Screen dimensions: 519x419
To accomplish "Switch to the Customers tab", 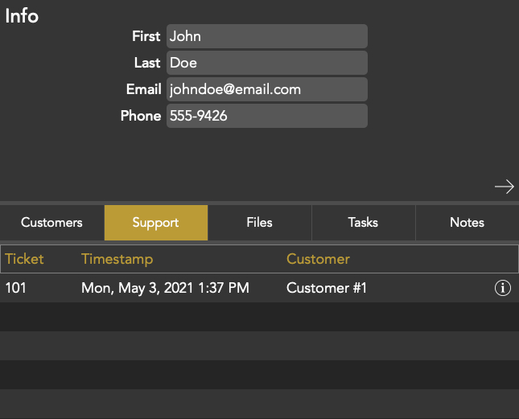I will (51, 223).
